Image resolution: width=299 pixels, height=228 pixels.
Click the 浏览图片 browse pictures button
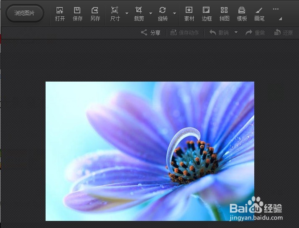(25, 13)
